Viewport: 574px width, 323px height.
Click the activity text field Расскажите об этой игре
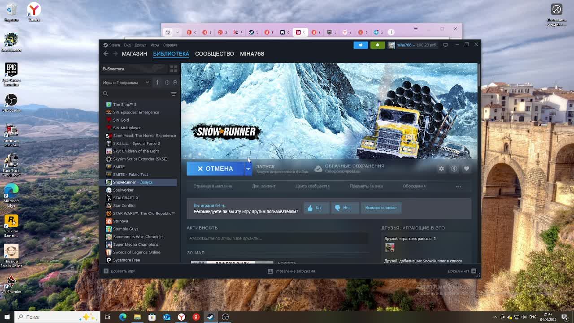[x=278, y=239]
